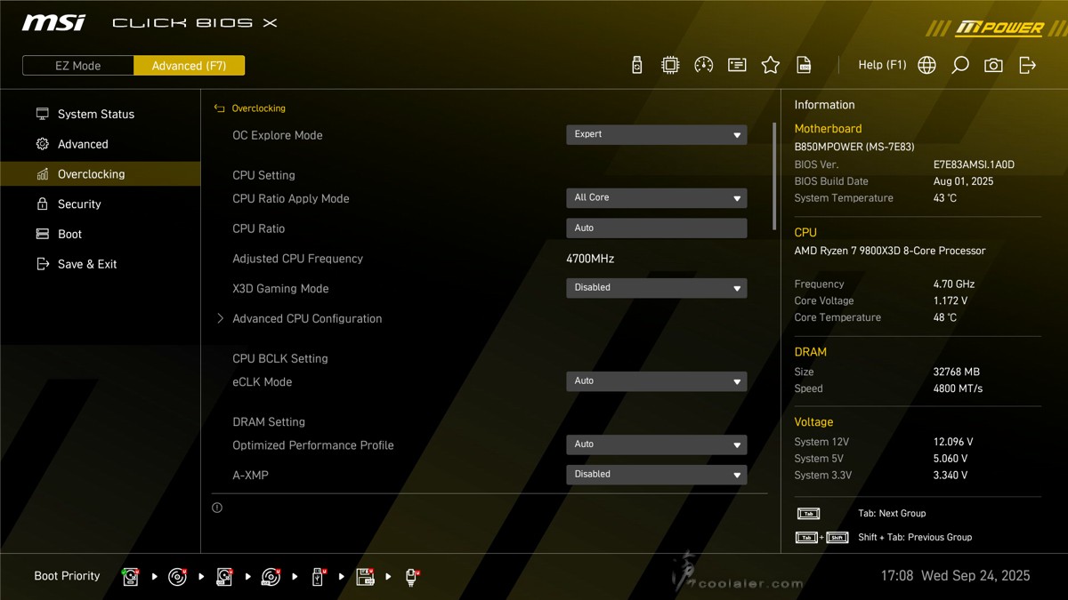The height and width of the screenshot is (600, 1068).
Task: Select USB key boot priority icon
Action: (318, 576)
